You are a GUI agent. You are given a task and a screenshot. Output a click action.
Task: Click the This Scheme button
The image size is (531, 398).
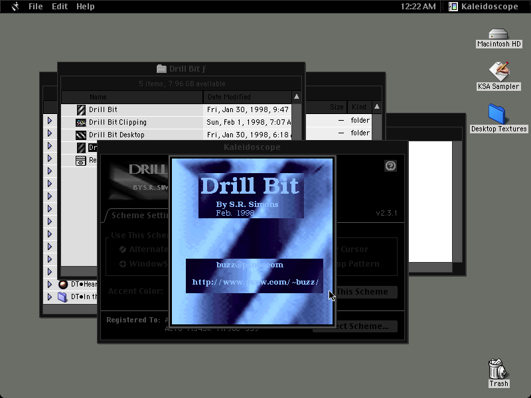(x=366, y=292)
